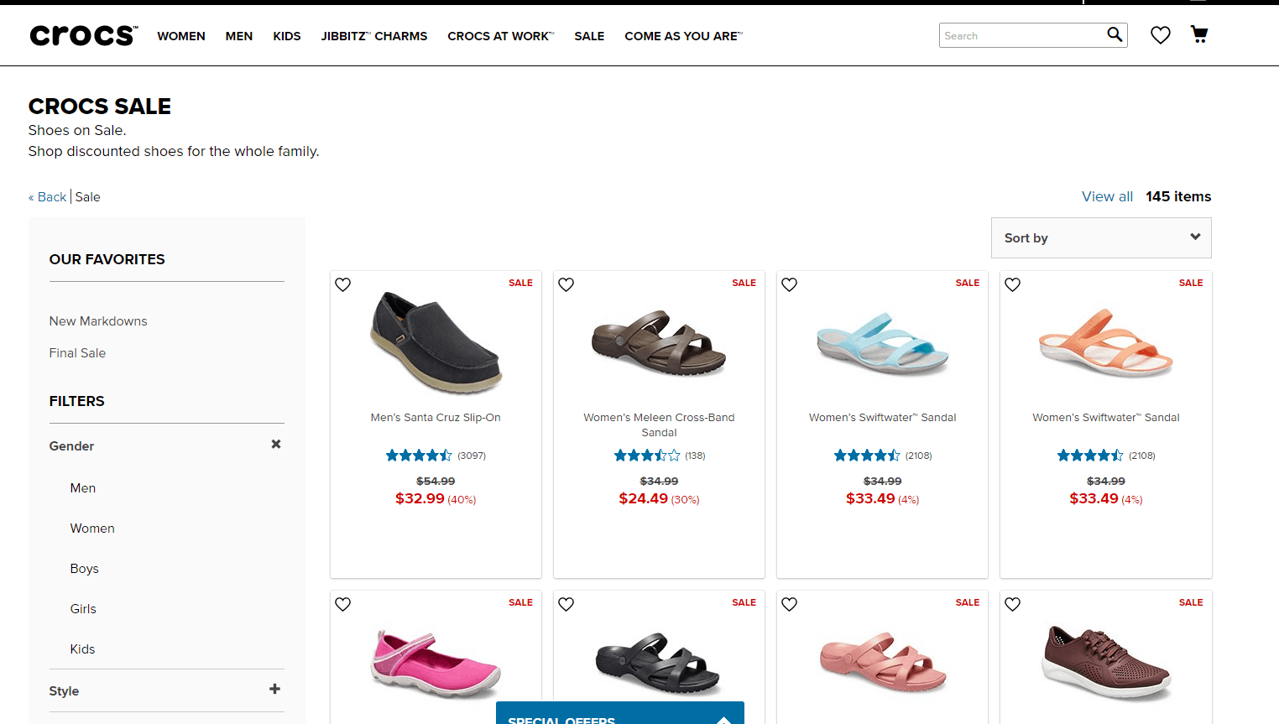Open the shopping cart
1279x724 pixels.
[1199, 34]
